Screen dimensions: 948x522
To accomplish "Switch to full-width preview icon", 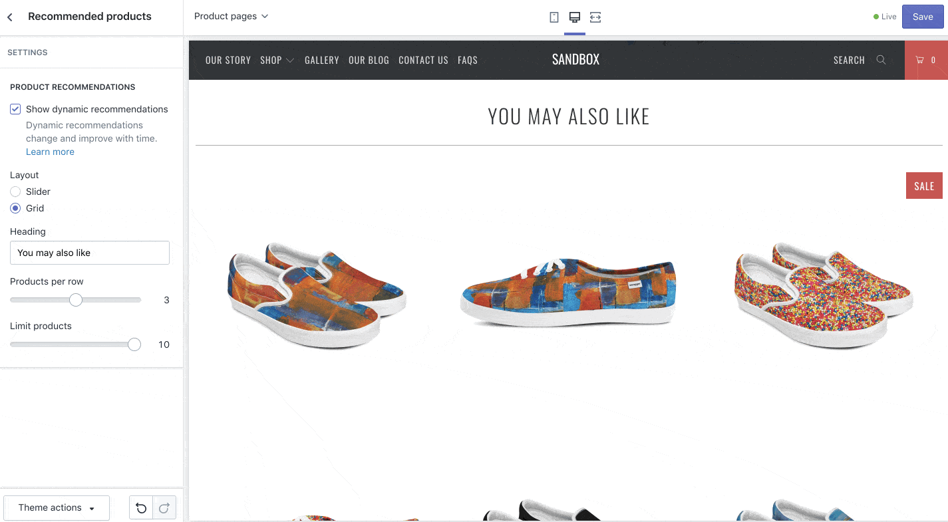I will [595, 17].
